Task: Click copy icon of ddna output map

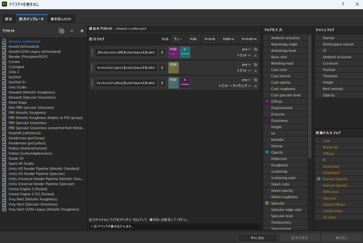Action: 255,80
